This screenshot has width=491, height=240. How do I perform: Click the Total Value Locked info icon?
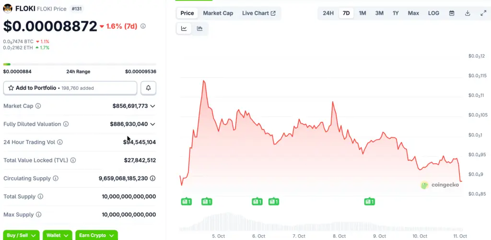click(73, 160)
